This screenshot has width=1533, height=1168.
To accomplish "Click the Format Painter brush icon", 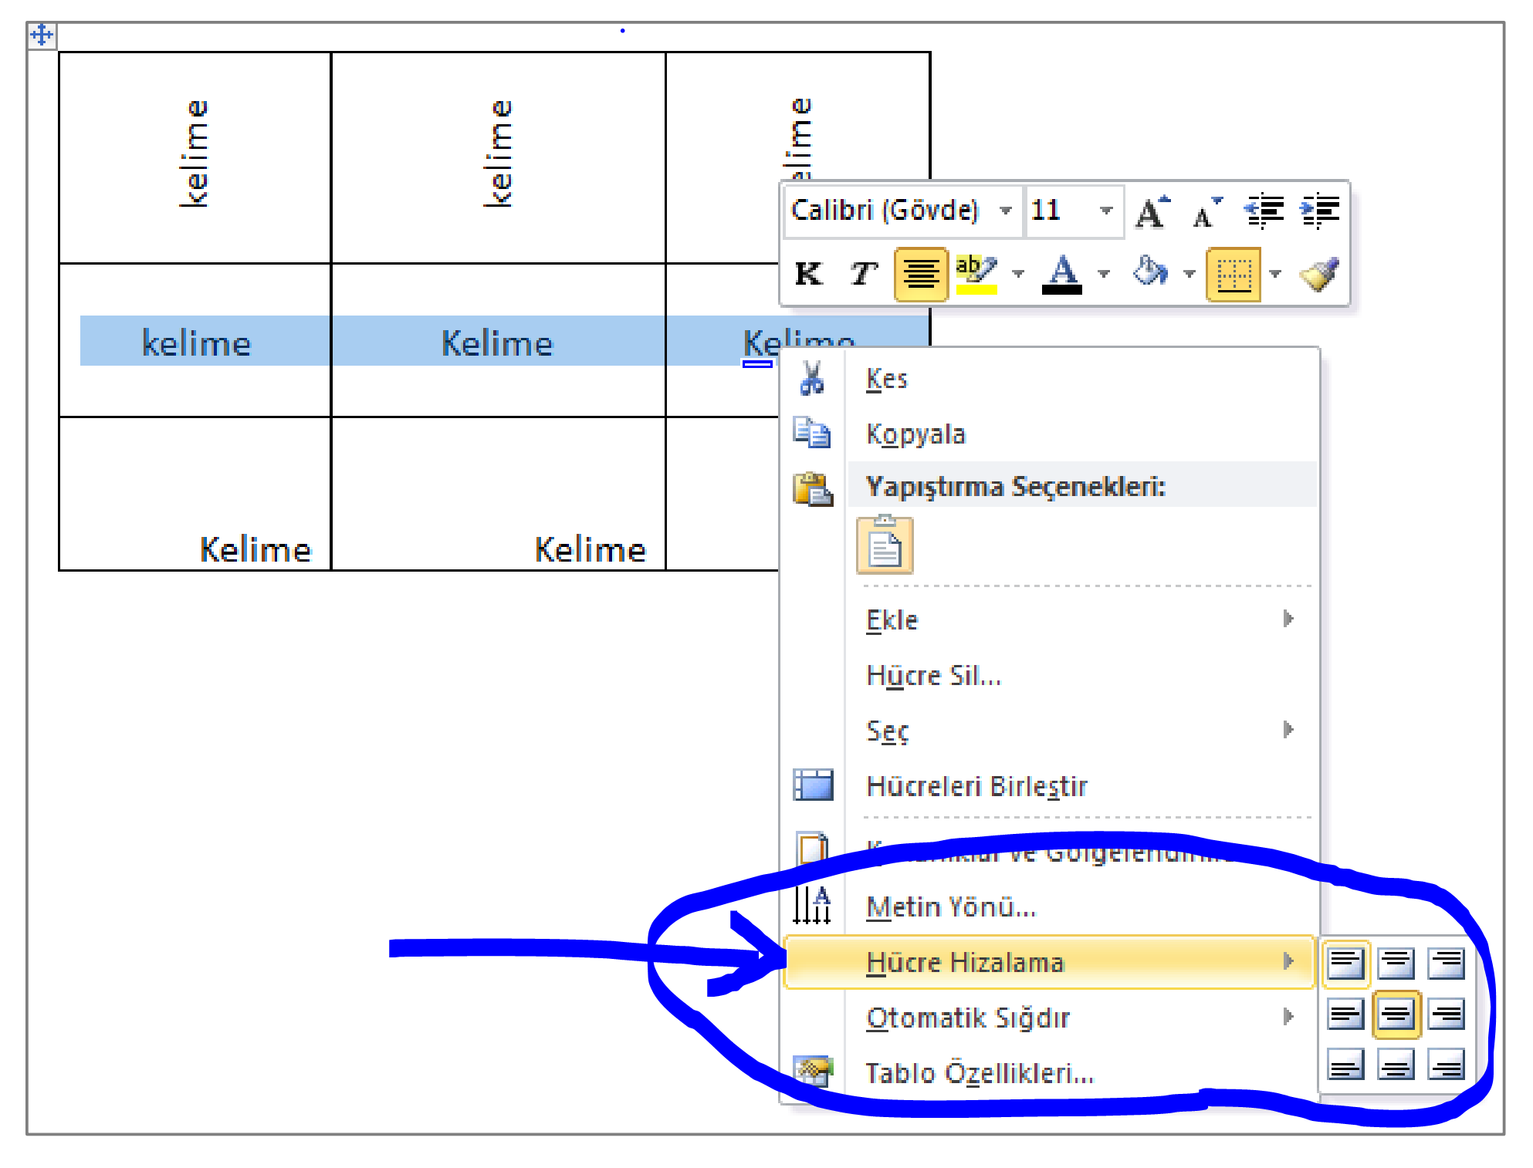I will pos(1320,274).
